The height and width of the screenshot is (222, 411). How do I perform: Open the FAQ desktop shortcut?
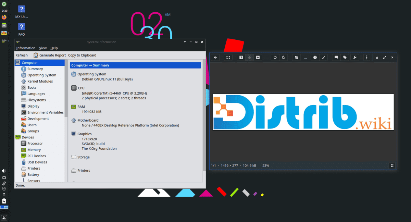coord(22,29)
